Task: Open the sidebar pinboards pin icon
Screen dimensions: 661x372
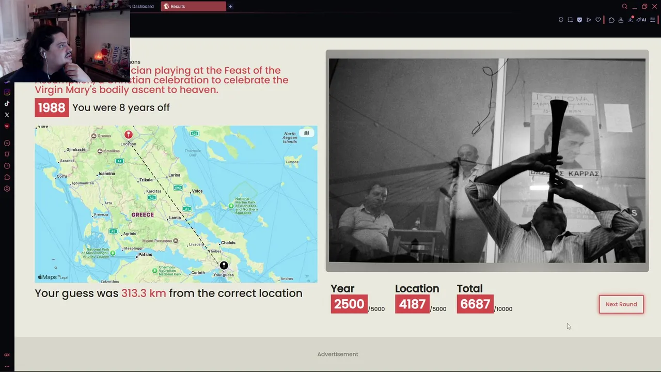Action: coord(7,154)
